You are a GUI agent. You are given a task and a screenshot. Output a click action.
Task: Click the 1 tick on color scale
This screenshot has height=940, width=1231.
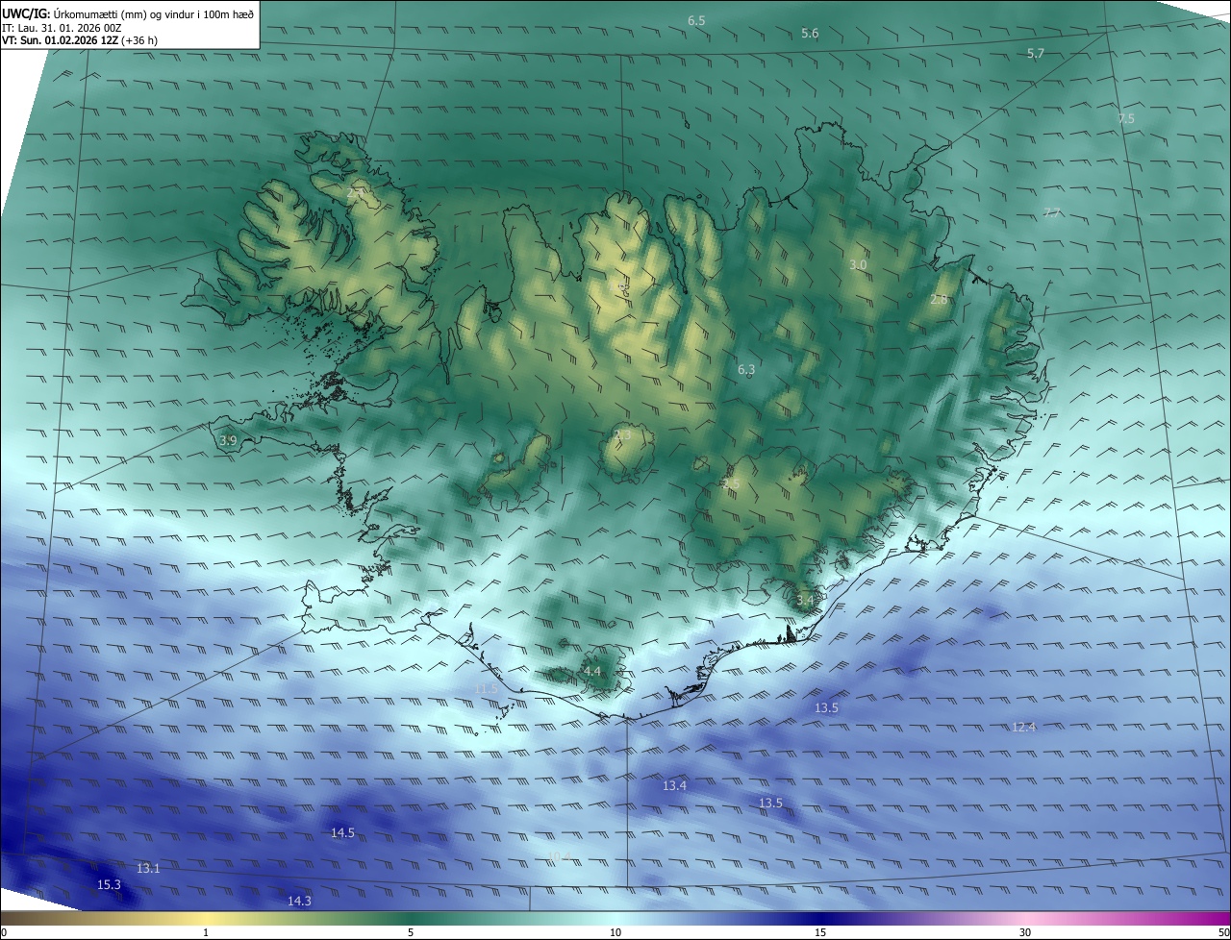206,932
